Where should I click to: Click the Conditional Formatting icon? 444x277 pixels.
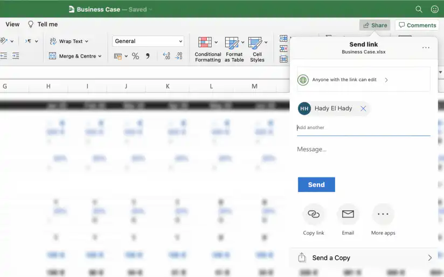(x=205, y=42)
